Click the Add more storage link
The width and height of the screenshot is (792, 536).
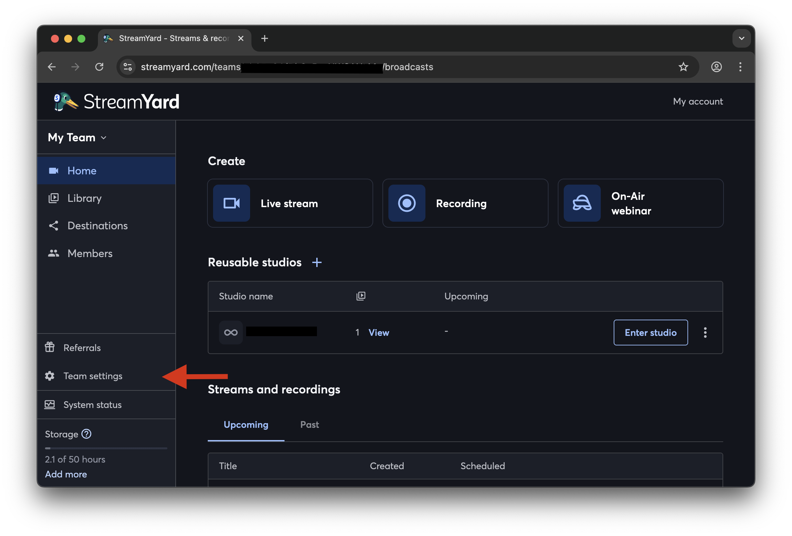66,474
